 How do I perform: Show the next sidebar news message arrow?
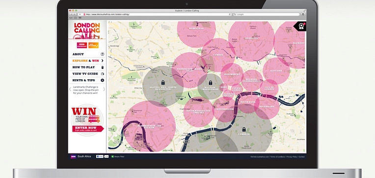pyautogui.click(x=104, y=89)
